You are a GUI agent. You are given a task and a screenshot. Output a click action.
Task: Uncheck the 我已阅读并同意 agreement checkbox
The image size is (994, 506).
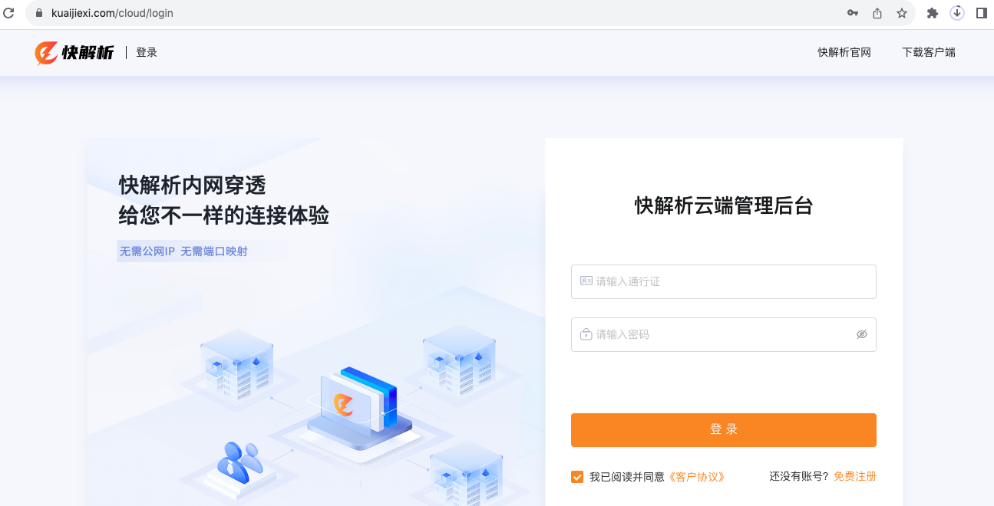[x=577, y=477]
